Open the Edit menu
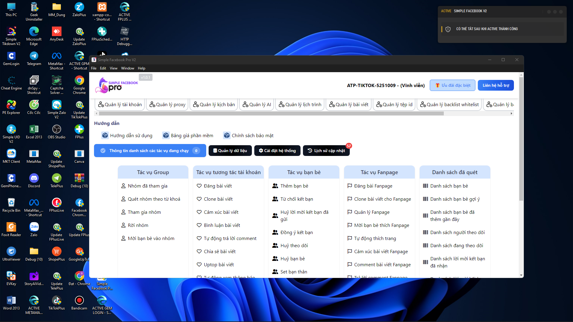 tap(103, 68)
